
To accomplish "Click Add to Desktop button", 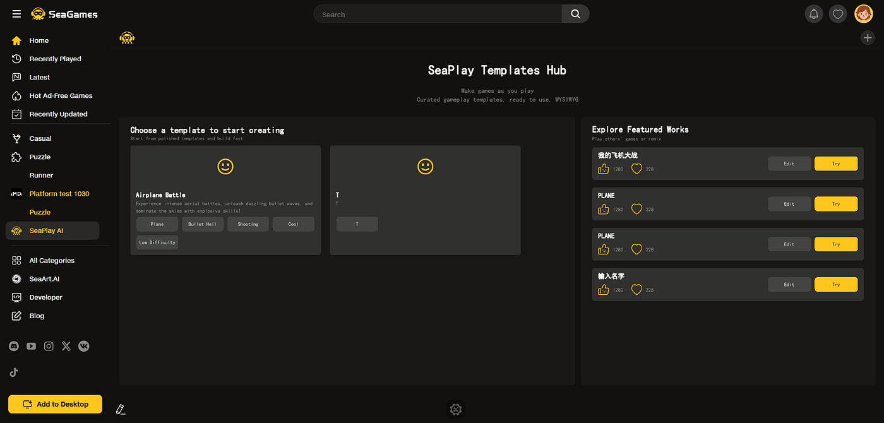I will pyautogui.click(x=55, y=404).
